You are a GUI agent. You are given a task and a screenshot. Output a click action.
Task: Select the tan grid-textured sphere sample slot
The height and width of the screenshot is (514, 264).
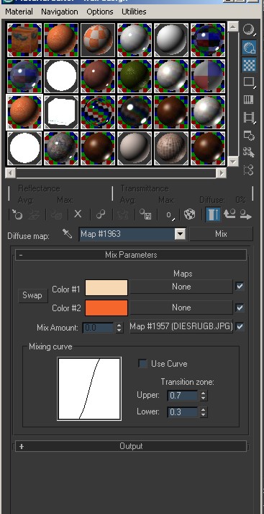click(x=171, y=148)
